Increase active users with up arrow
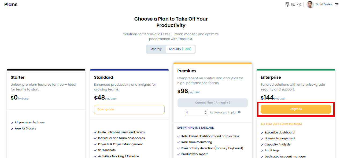This screenshot has height=158, width=340. point(206,111)
